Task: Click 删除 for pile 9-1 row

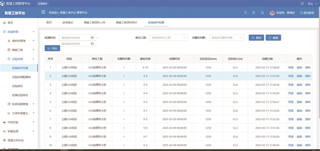Action: click(308, 111)
